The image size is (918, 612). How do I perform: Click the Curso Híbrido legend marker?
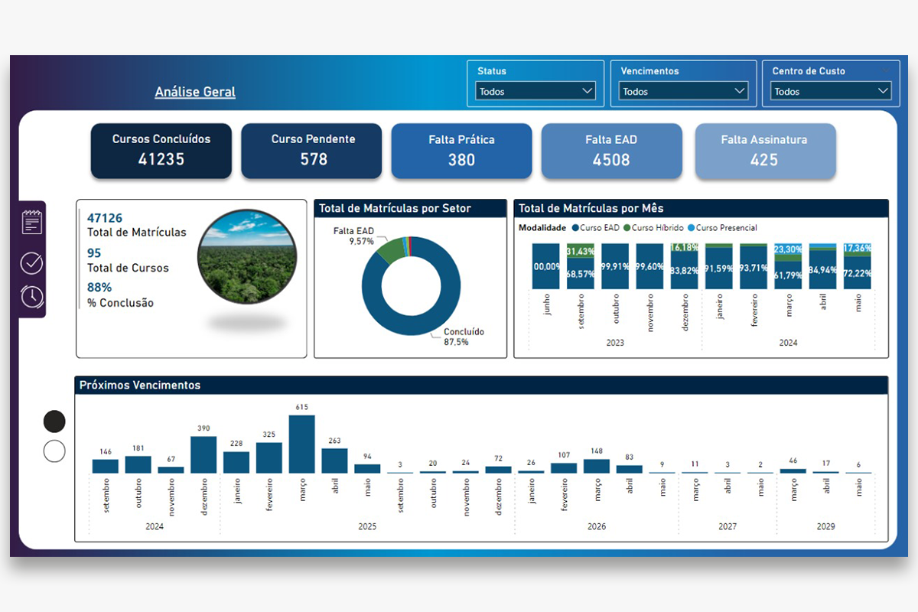(x=627, y=228)
